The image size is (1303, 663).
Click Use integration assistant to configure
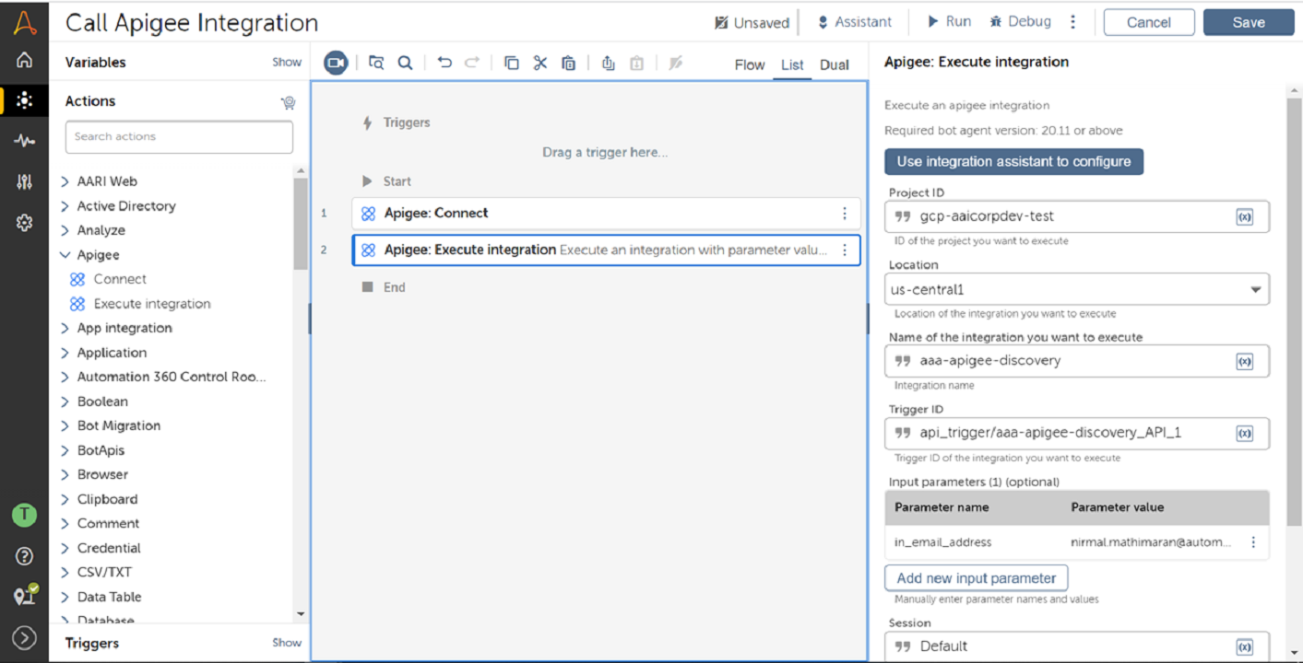[1013, 161]
